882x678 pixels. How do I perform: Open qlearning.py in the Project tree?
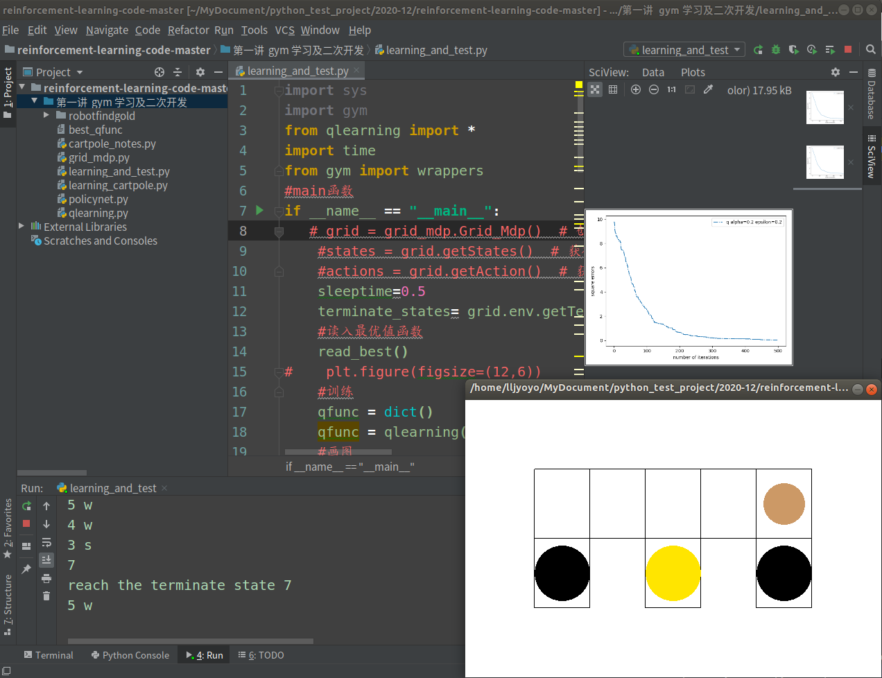point(98,213)
